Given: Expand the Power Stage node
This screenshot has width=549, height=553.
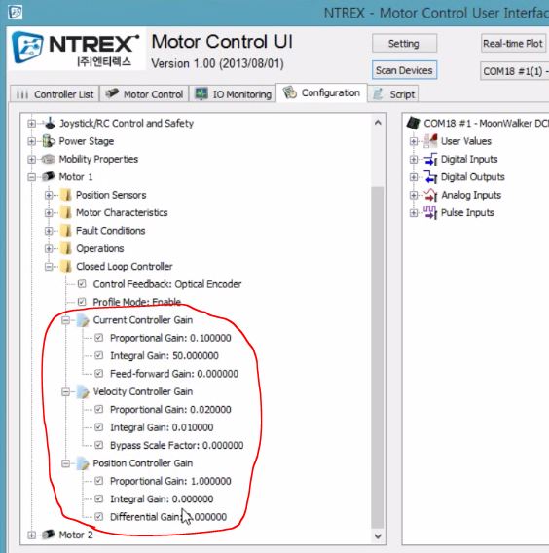Looking at the screenshot, I should [x=31, y=141].
